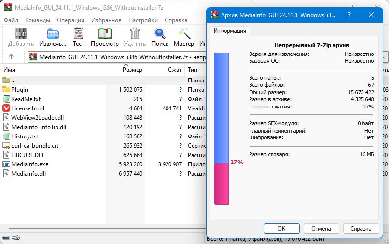The image size is (389, 244).
Task: Click the Справка button in dialog
Action: pos(361,228)
